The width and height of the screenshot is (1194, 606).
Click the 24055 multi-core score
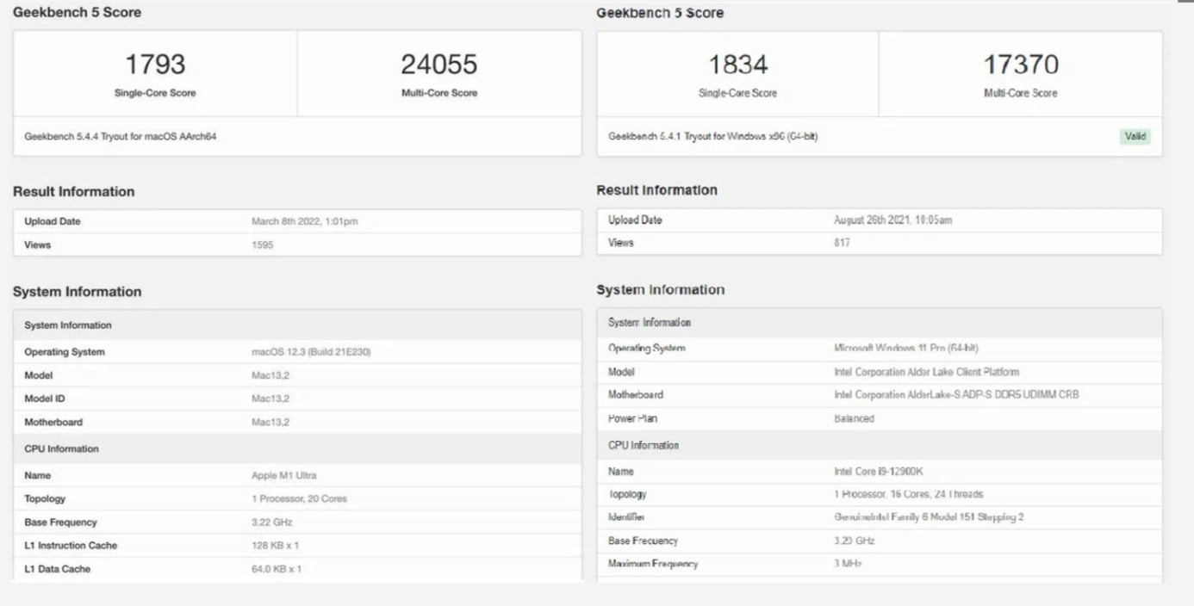[438, 65]
